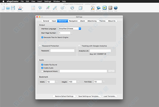Open the Design toolbar icon
The image size is (159, 107).
click(93, 8)
